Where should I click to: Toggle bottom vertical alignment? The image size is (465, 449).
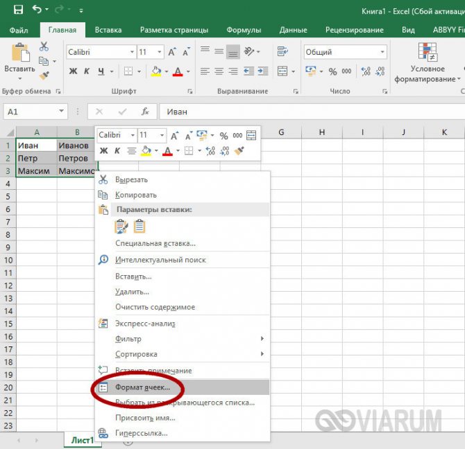coord(233,52)
